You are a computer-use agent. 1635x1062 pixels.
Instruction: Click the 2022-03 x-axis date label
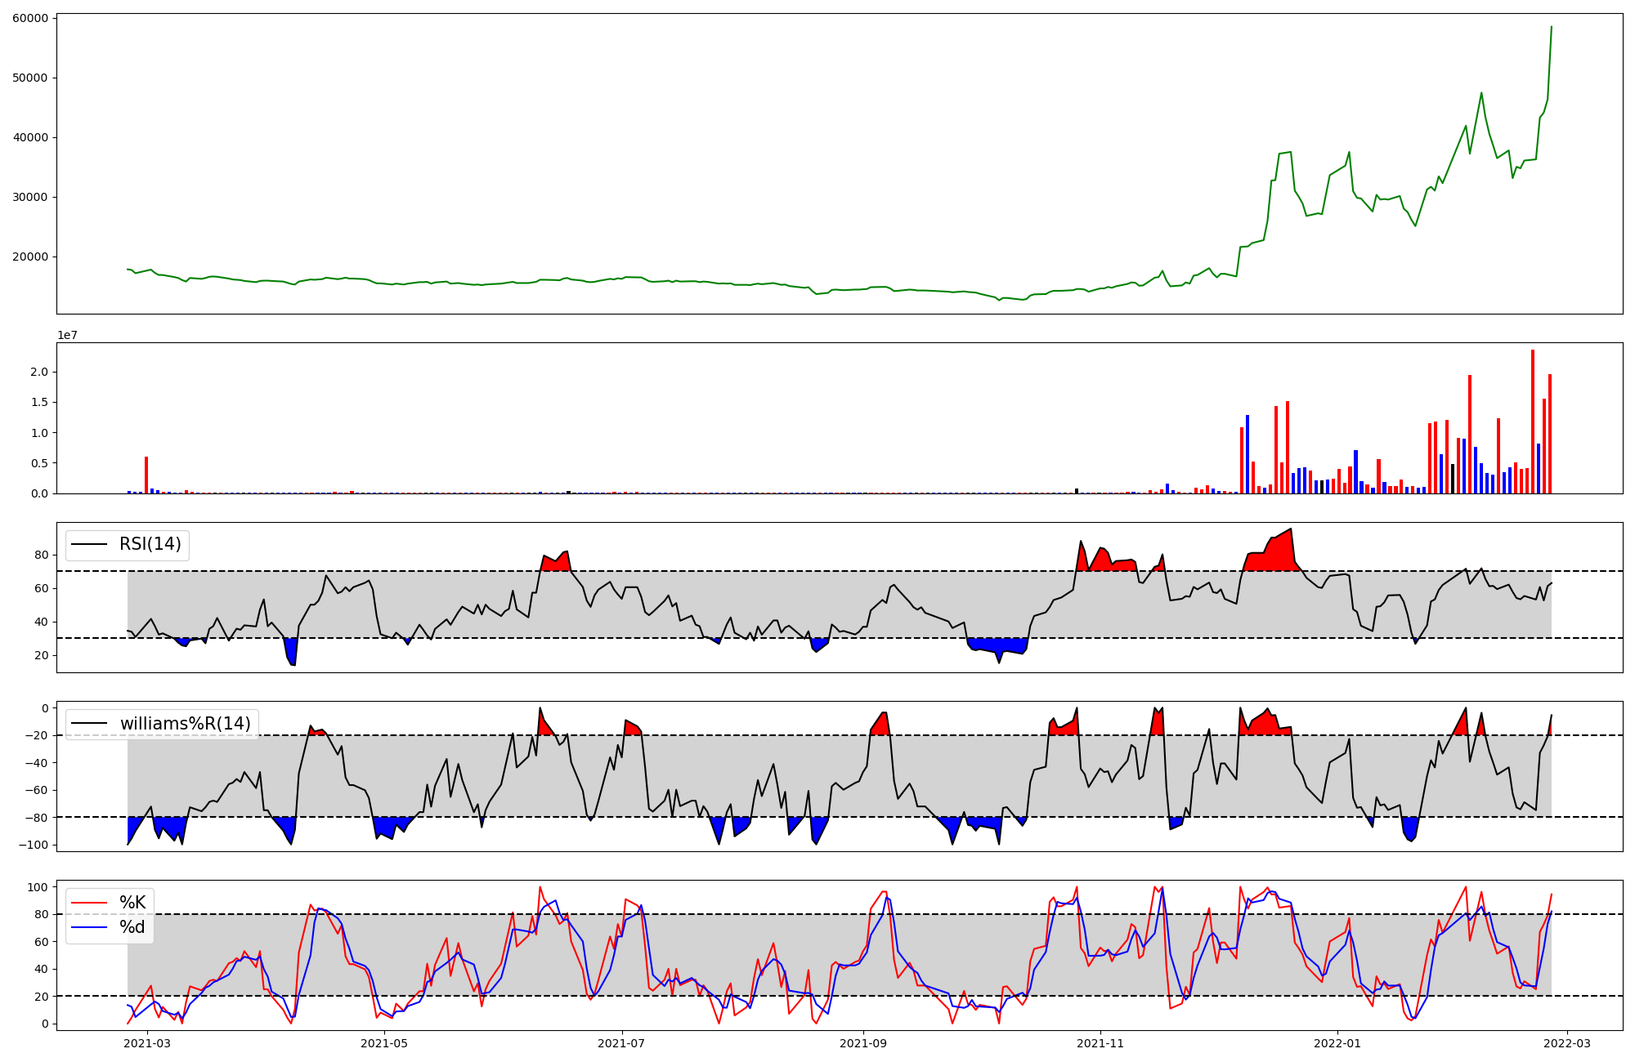[1566, 1043]
